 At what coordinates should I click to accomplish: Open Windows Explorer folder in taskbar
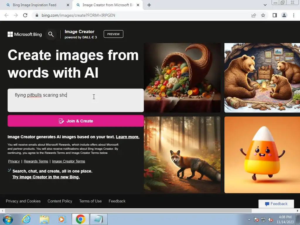(44, 219)
